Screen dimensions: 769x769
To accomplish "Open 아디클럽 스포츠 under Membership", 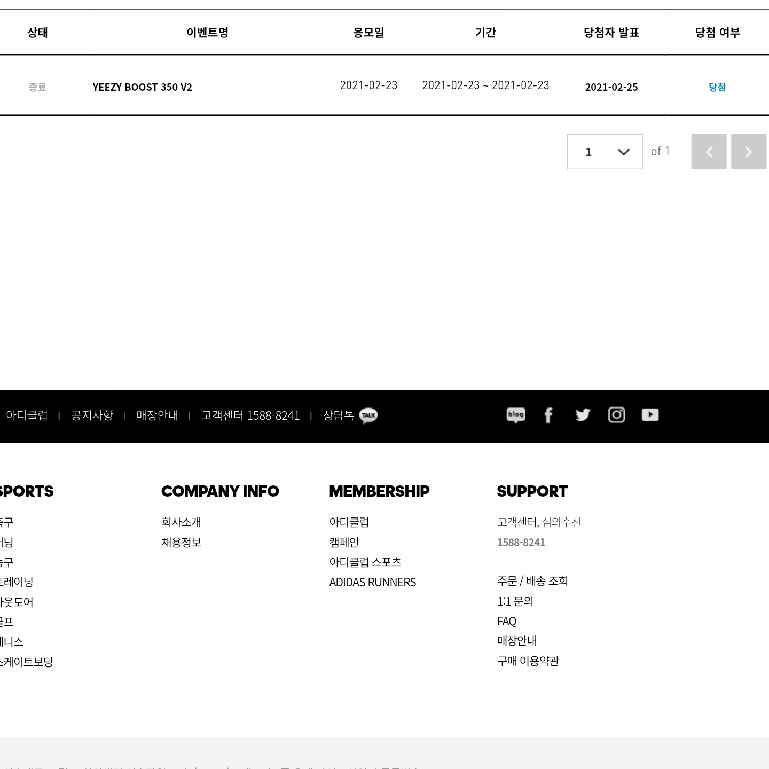I will [x=365, y=562].
